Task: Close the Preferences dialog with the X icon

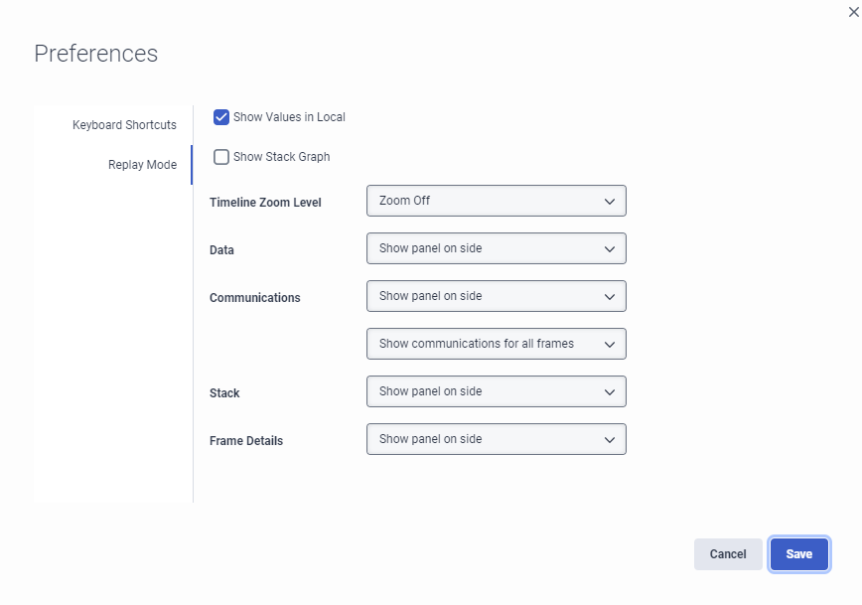Action: [853, 11]
